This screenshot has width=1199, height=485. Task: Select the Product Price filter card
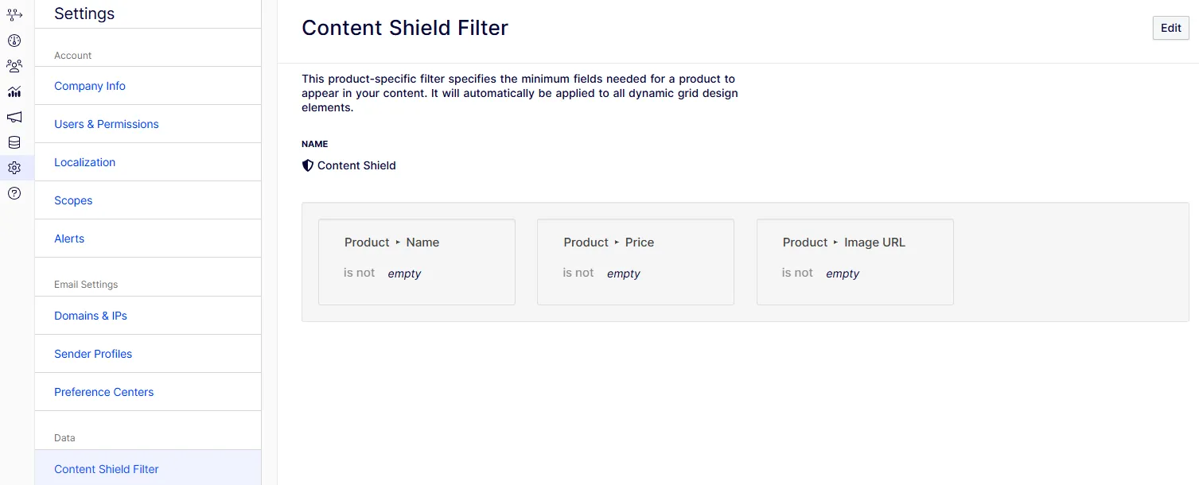pos(636,262)
